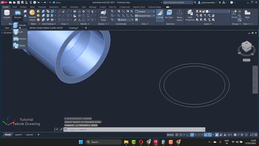This screenshot has height=146, width=259.
Task: Click the Share button
Action: 57,2
